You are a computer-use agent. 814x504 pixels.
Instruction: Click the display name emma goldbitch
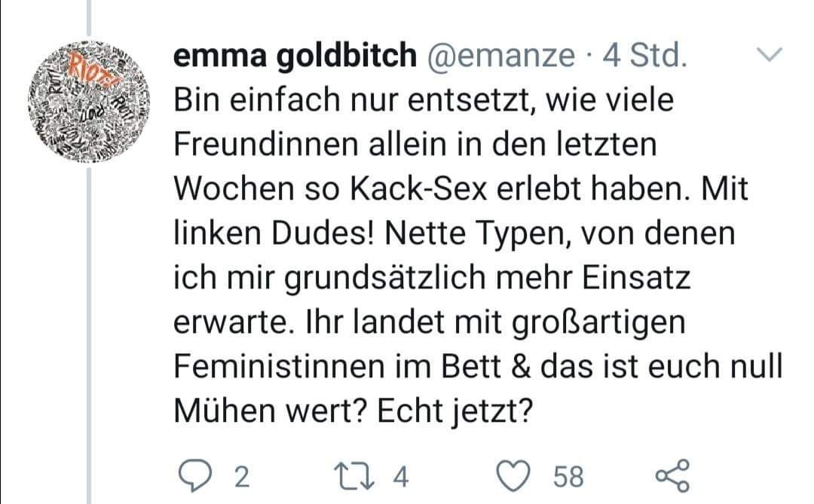294,56
